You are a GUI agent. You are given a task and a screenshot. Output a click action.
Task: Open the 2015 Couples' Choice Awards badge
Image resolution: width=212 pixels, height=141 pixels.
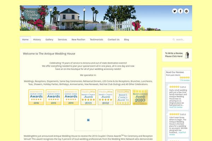[54, 97]
